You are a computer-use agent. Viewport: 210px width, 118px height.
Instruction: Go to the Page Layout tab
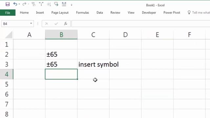pyautogui.click(x=60, y=12)
